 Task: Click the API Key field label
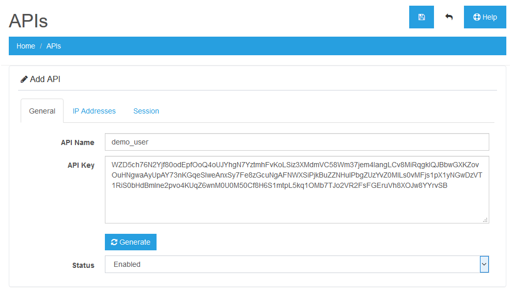coord(81,165)
